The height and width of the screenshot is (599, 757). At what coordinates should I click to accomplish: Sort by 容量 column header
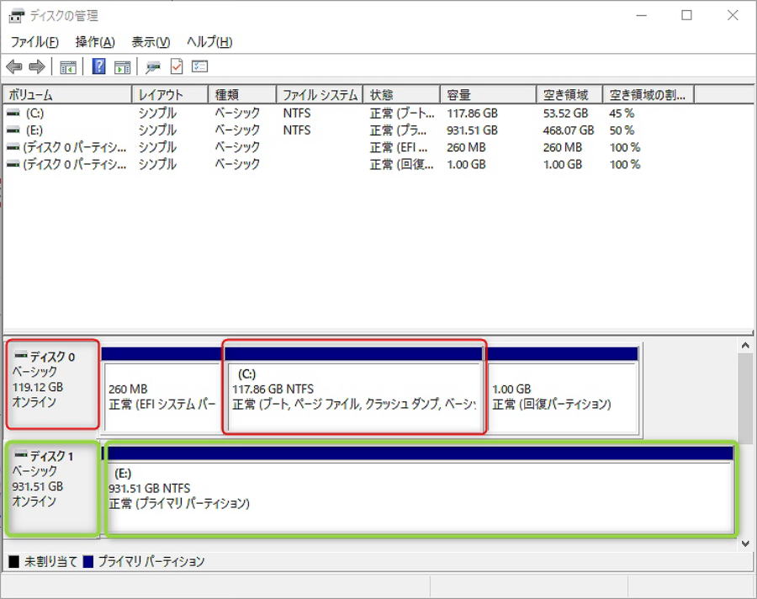[489, 95]
